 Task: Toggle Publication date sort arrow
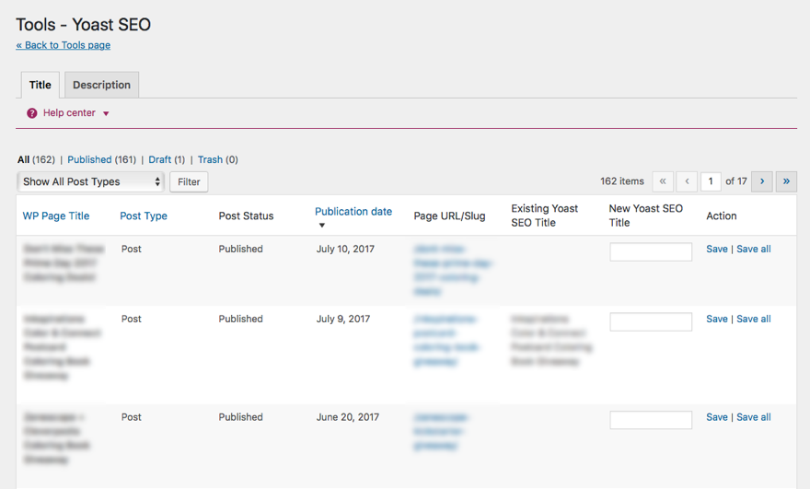322,226
